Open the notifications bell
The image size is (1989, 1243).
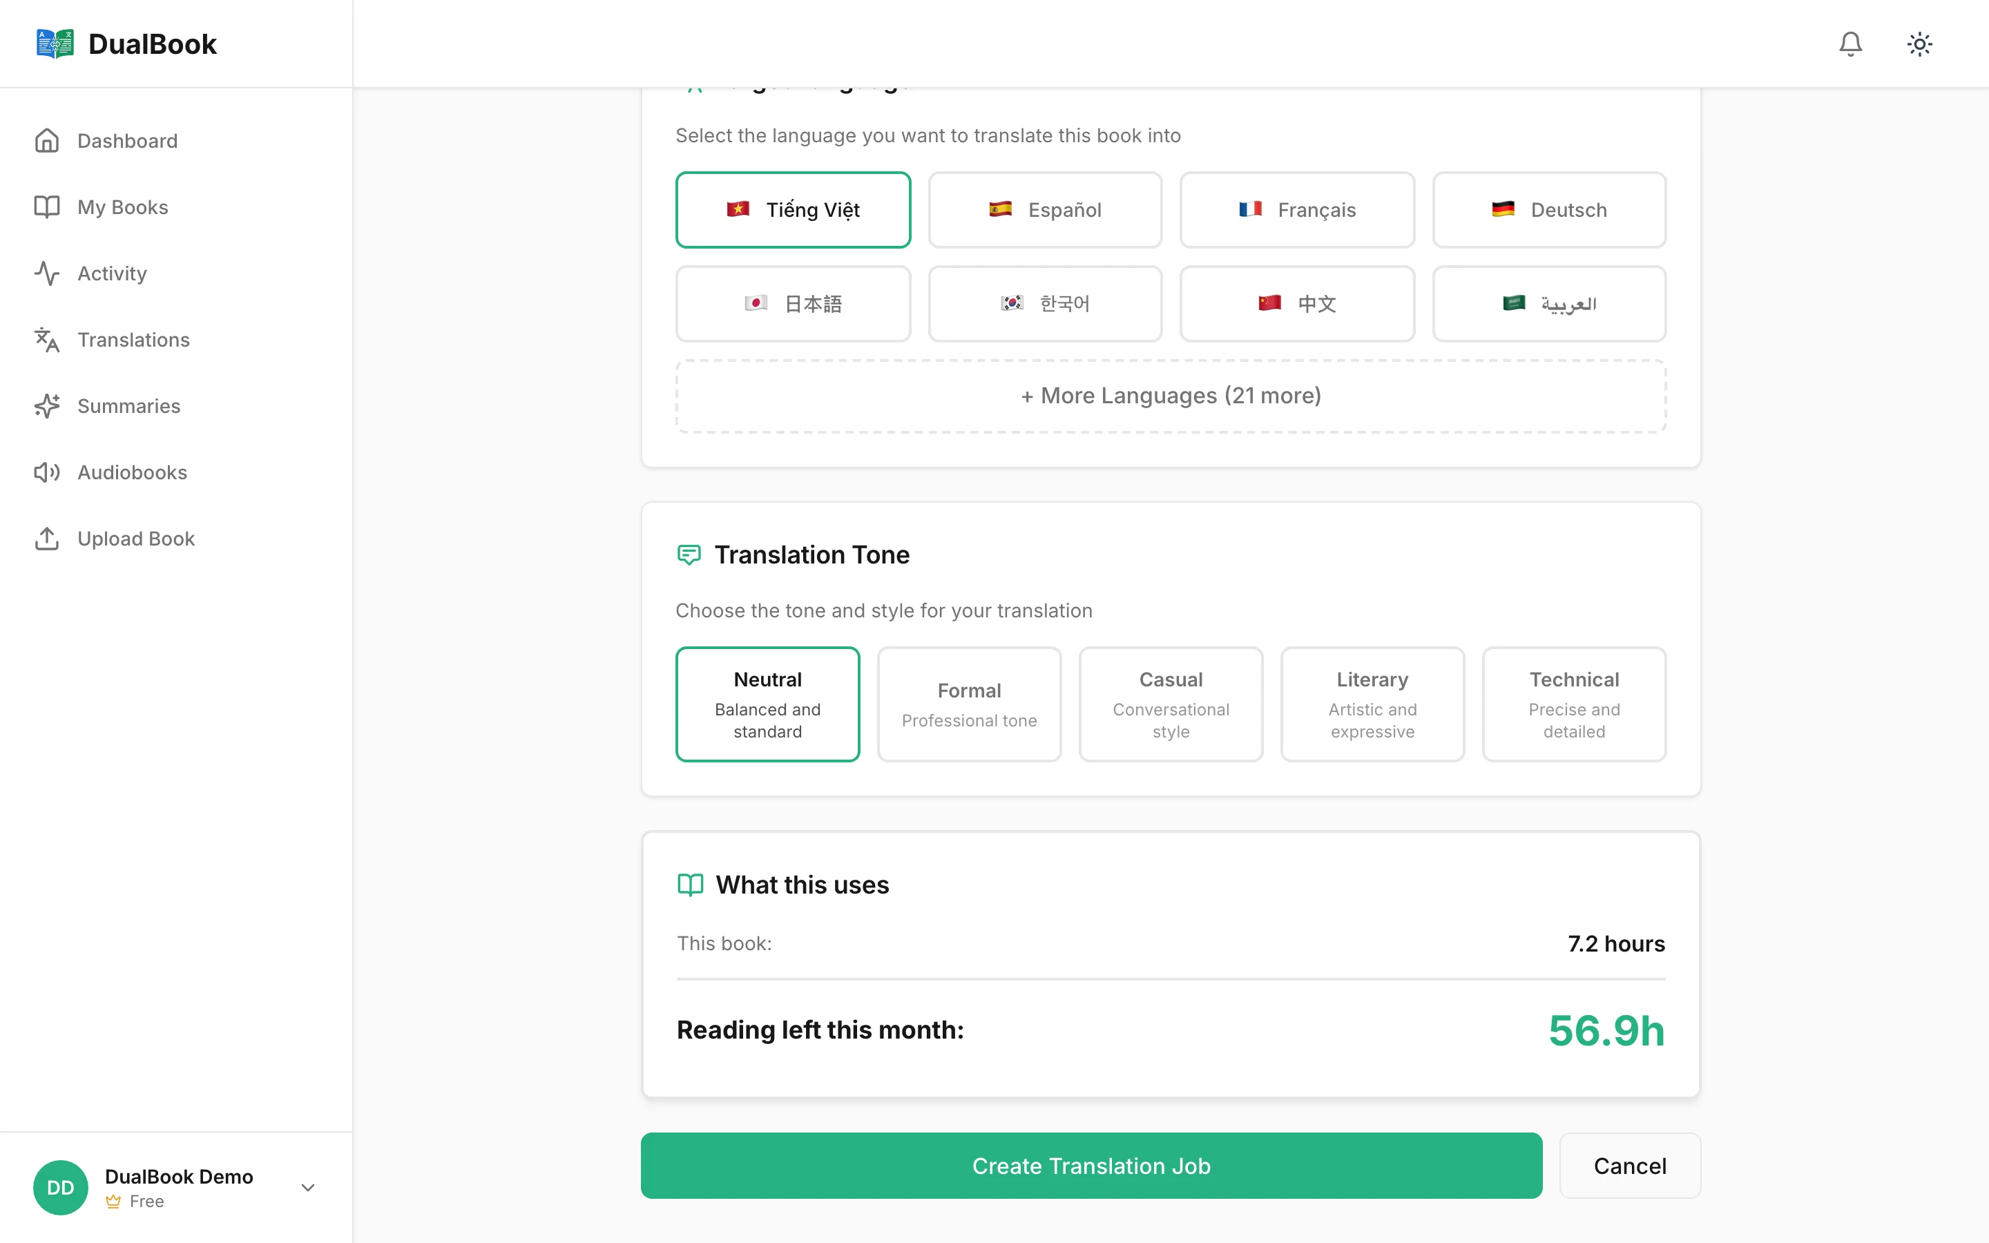coord(1850,44)
